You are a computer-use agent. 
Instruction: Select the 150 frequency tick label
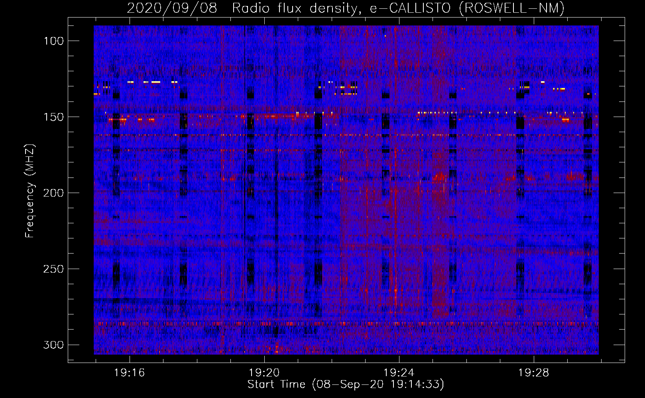tap(53, 117)
